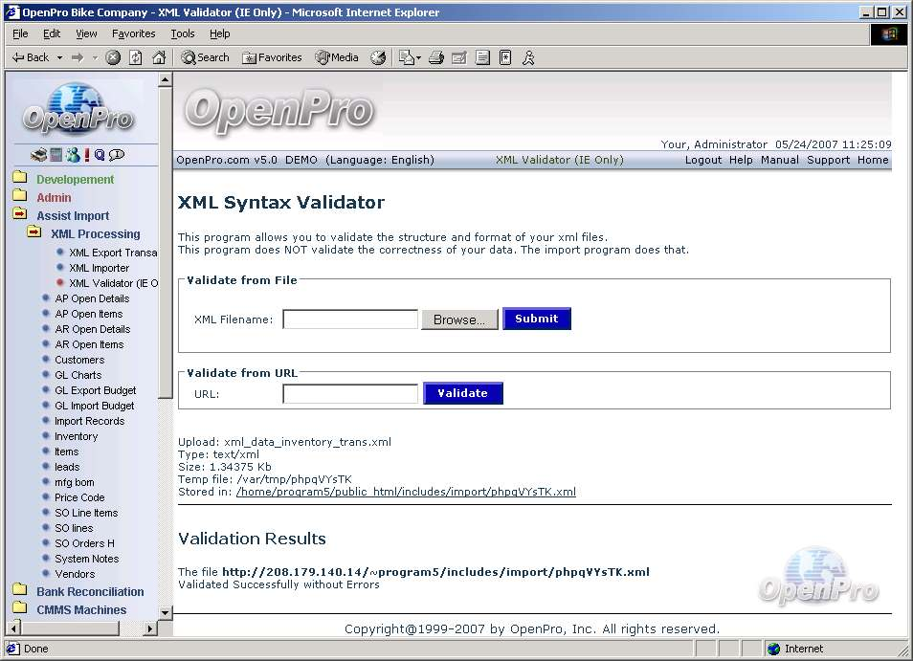Screen dimensions: 913x661
Task: Click the blue Q icon in sidebar
Action: coord(100,155)
